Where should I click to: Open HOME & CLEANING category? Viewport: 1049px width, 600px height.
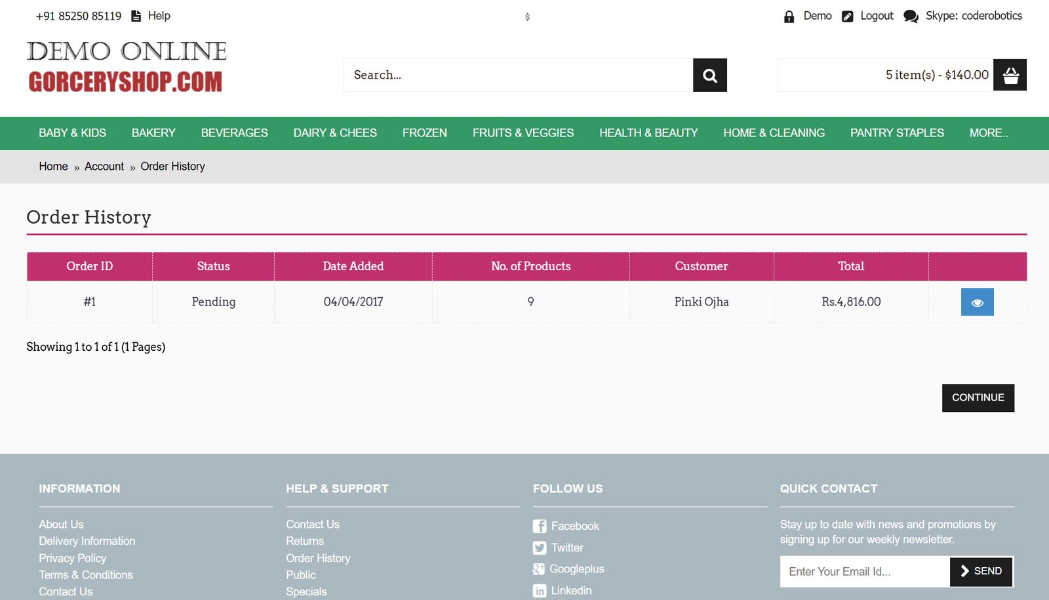(x=774, y=133)
